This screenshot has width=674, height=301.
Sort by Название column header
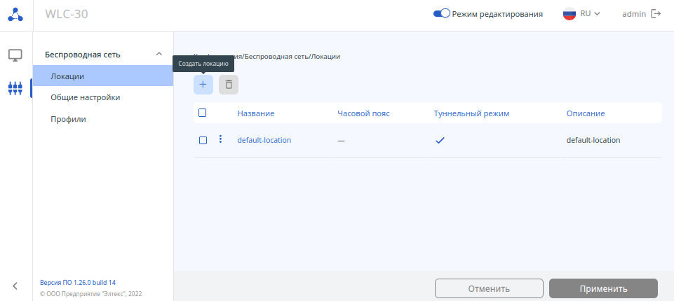point(255,113)
